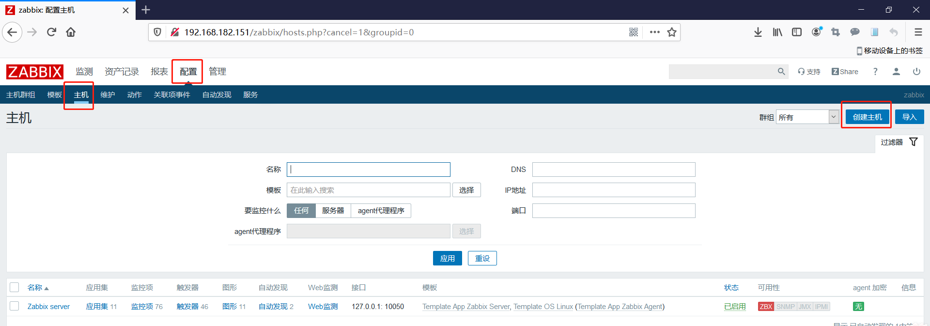The width and height of the screenshot is (930, 326).
Task: Open 应用集 link for Zabbix server
Action: coord(97,307)
